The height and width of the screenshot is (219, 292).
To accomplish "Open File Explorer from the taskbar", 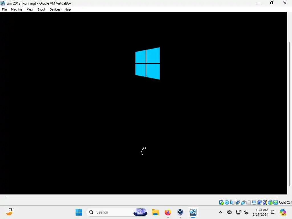I will click(x=155, y=212).
